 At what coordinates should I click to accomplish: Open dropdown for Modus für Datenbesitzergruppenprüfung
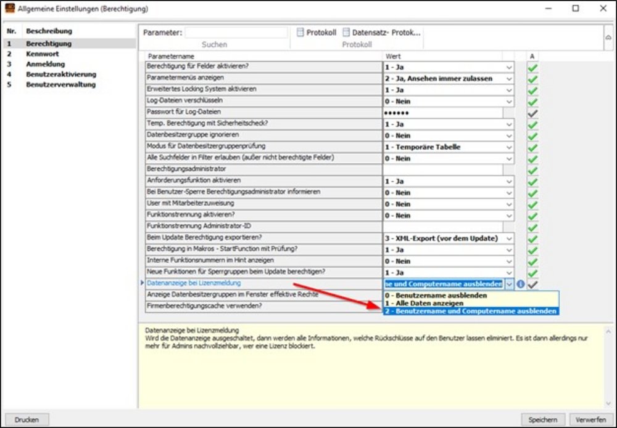(x=509, y=147)
